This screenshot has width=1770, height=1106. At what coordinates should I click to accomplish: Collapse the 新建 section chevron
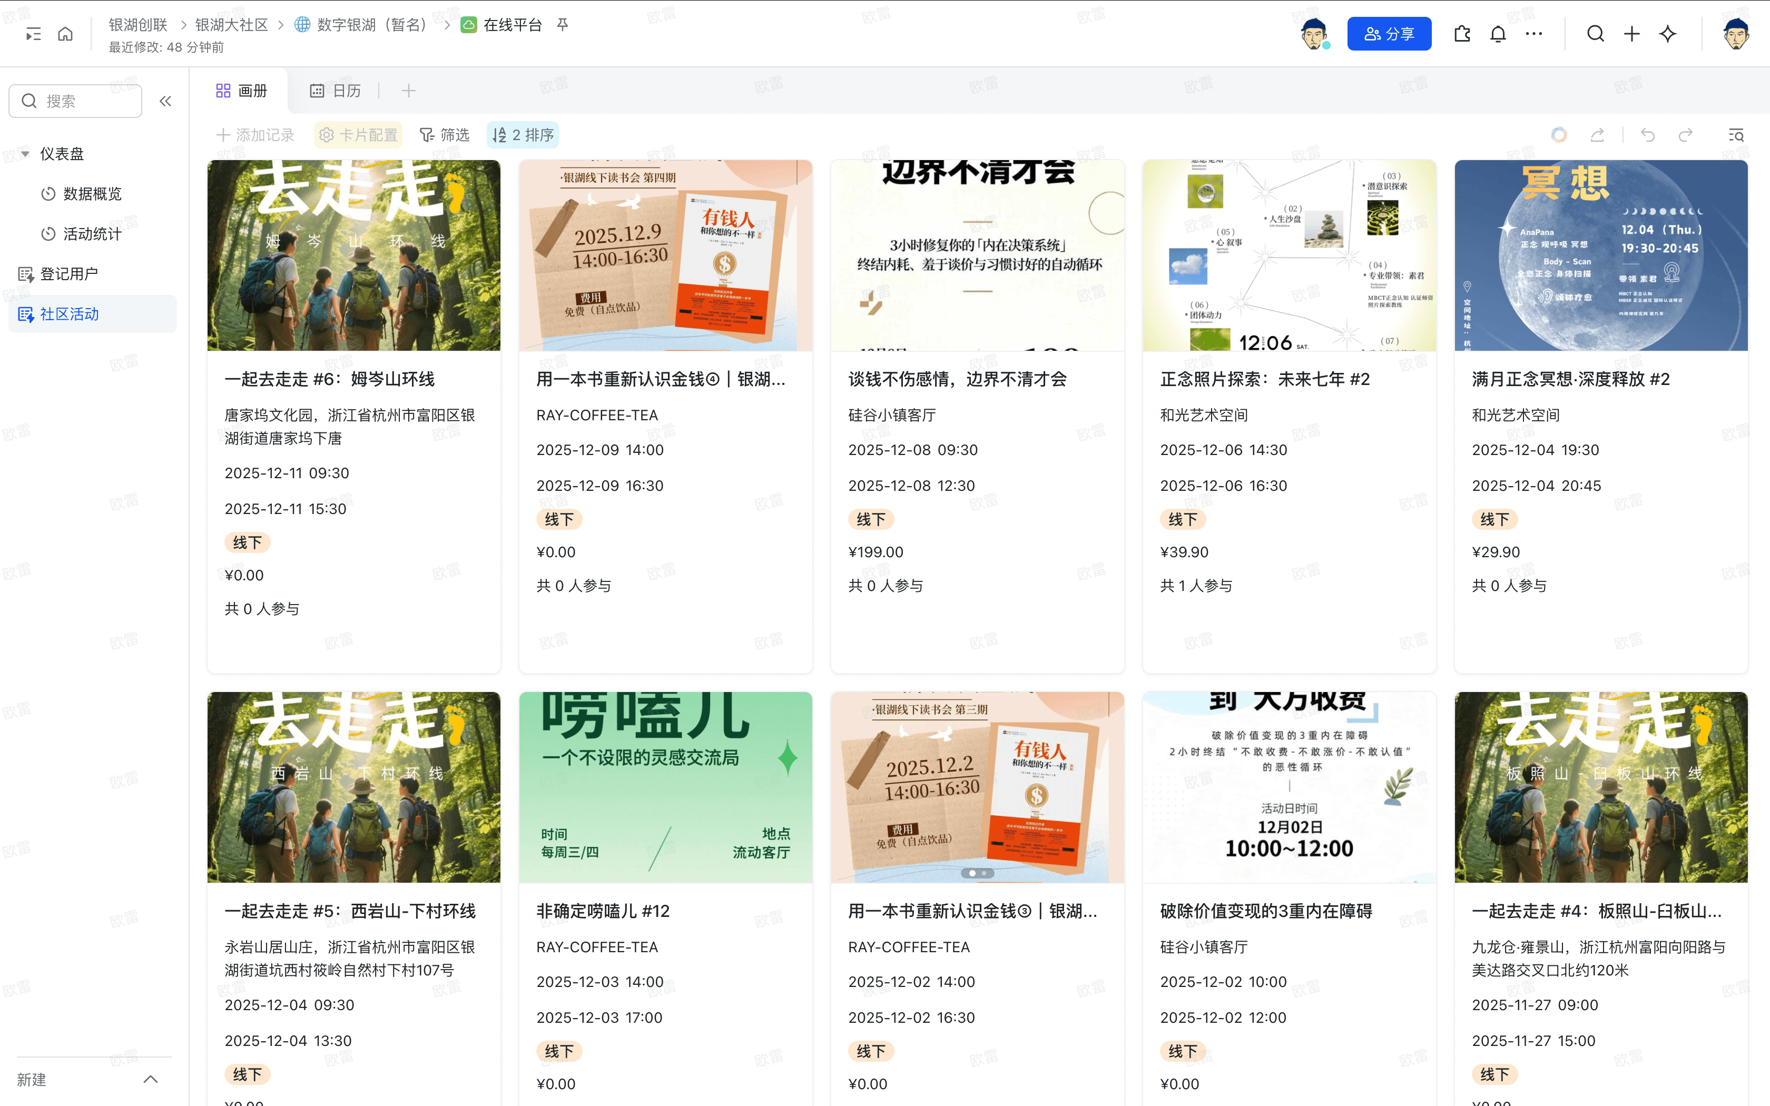(151, 1079)
